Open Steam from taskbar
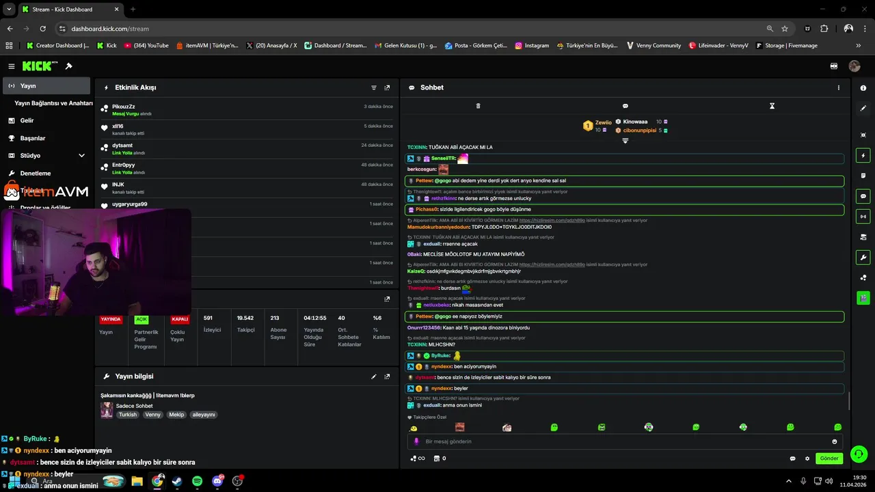 (x=177, y=481)
